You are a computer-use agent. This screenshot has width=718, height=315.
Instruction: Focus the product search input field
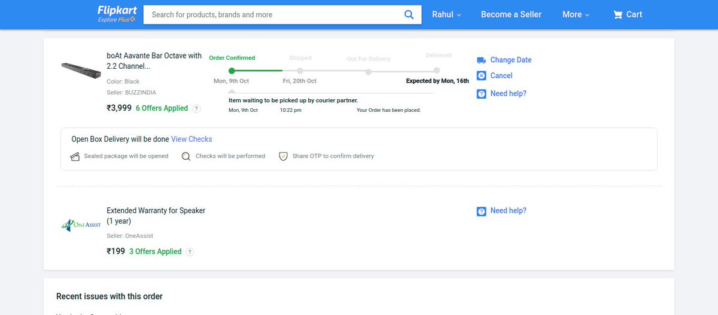point(275,14)
